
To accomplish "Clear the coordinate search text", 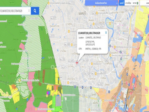I will pos(29,11).
